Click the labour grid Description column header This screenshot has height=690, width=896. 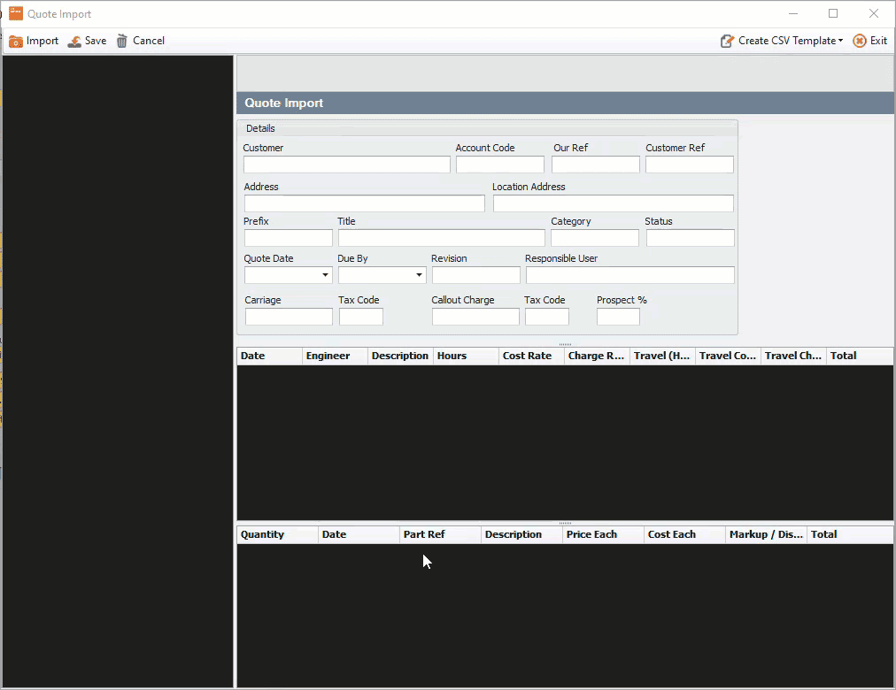400,356
